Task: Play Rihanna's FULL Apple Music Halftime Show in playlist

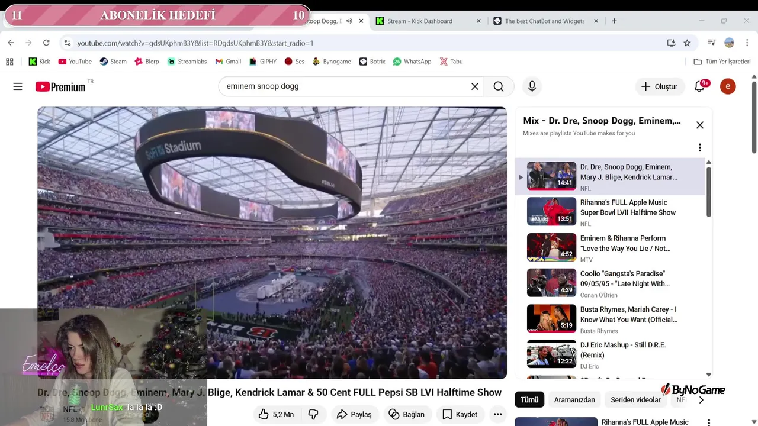Action: click(610, 212)
